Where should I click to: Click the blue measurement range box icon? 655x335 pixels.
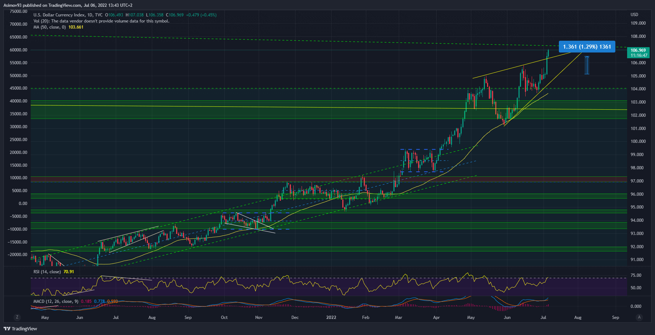[x=587, y=65]
